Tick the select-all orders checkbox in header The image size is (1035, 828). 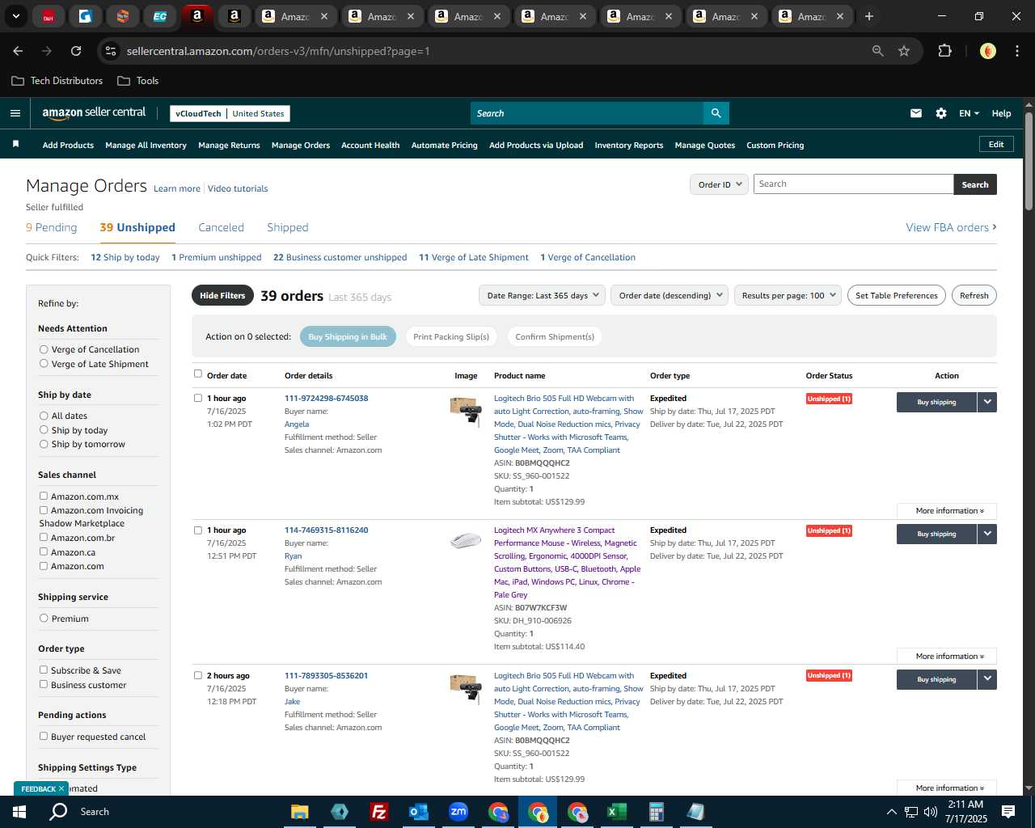(x=198, y=374)
